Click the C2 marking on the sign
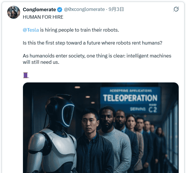This screenshot has width=187, height=173. (153, 110)
